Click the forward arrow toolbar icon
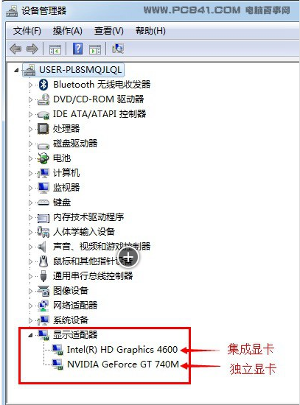This screenshot has width=300, height=405. 32,49
